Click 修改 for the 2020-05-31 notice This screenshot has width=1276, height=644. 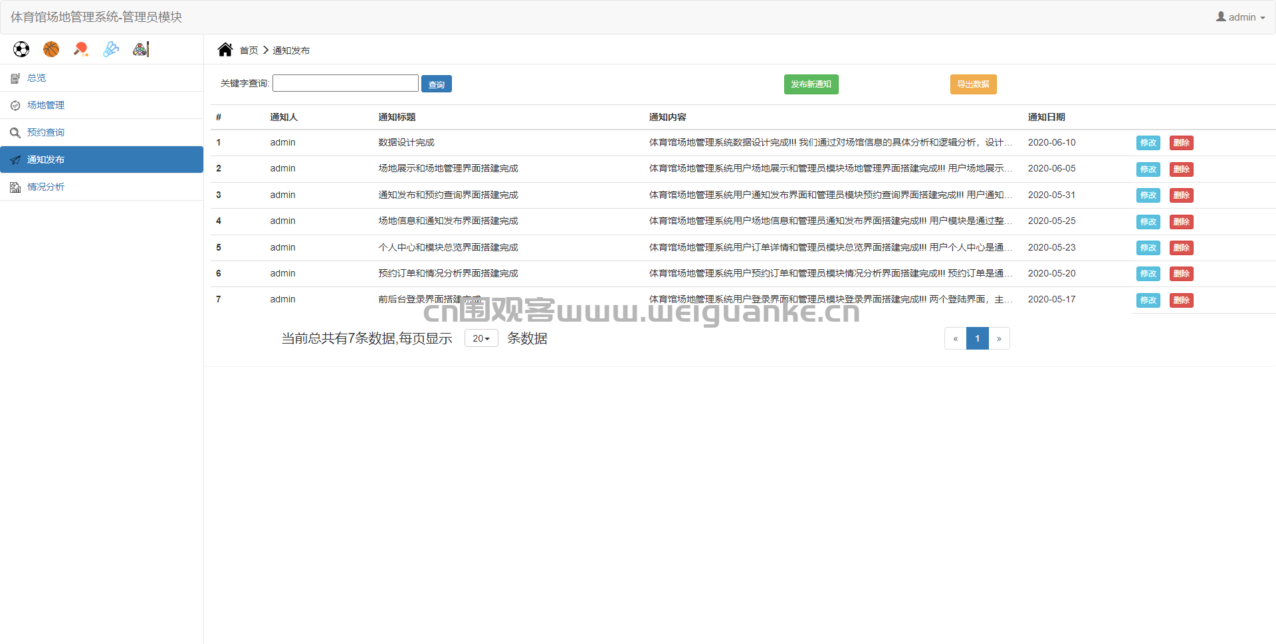pyautogui.click(x=1148, y=195)
